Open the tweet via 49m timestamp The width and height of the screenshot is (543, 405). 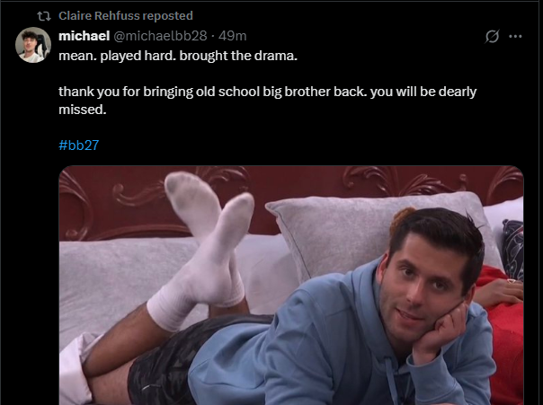click(232, 36)
